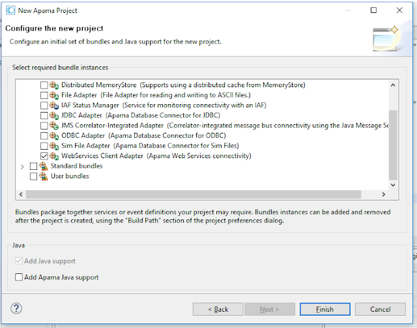Image resolution: width=417 pixels, height=328 pixels.
Task: Check the File Adapter bundle
Action: click(44, 96)
